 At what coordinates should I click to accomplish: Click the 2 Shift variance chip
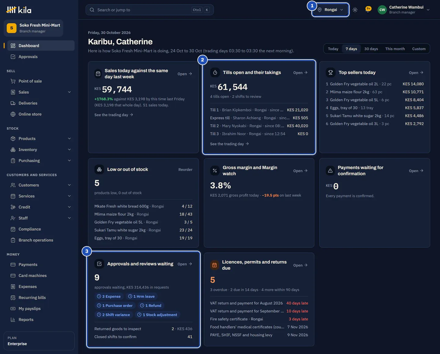tap(113, 315)
